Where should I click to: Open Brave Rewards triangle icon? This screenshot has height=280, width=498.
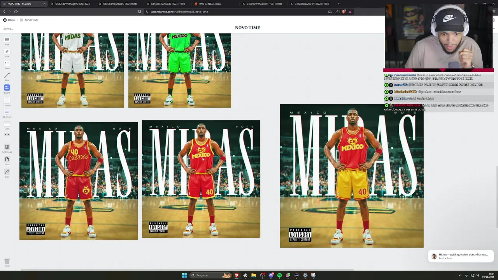coord(350,12)
